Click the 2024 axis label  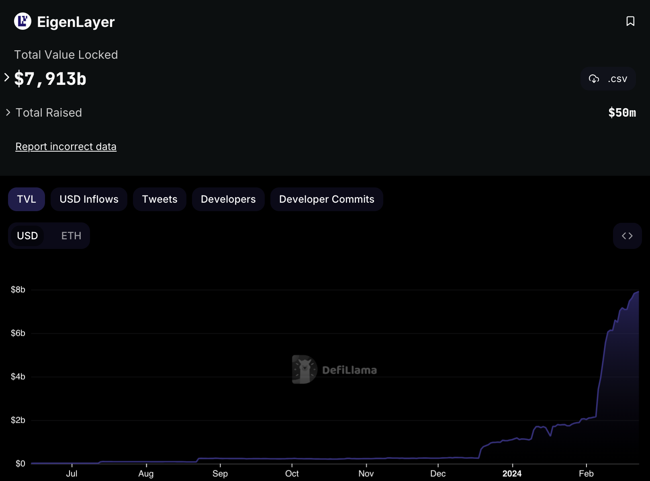tap(512, 473)
